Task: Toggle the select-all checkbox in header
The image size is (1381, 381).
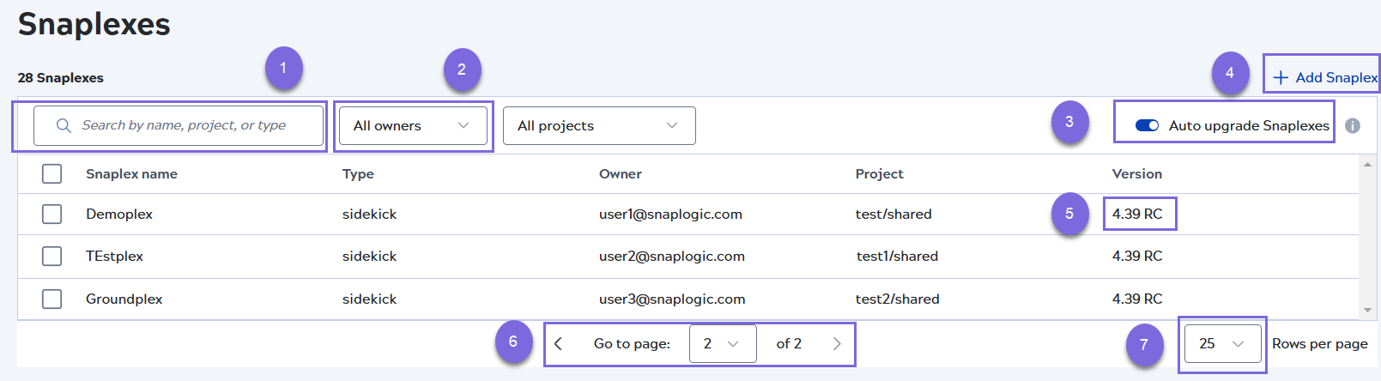Action: click(52, 173)
